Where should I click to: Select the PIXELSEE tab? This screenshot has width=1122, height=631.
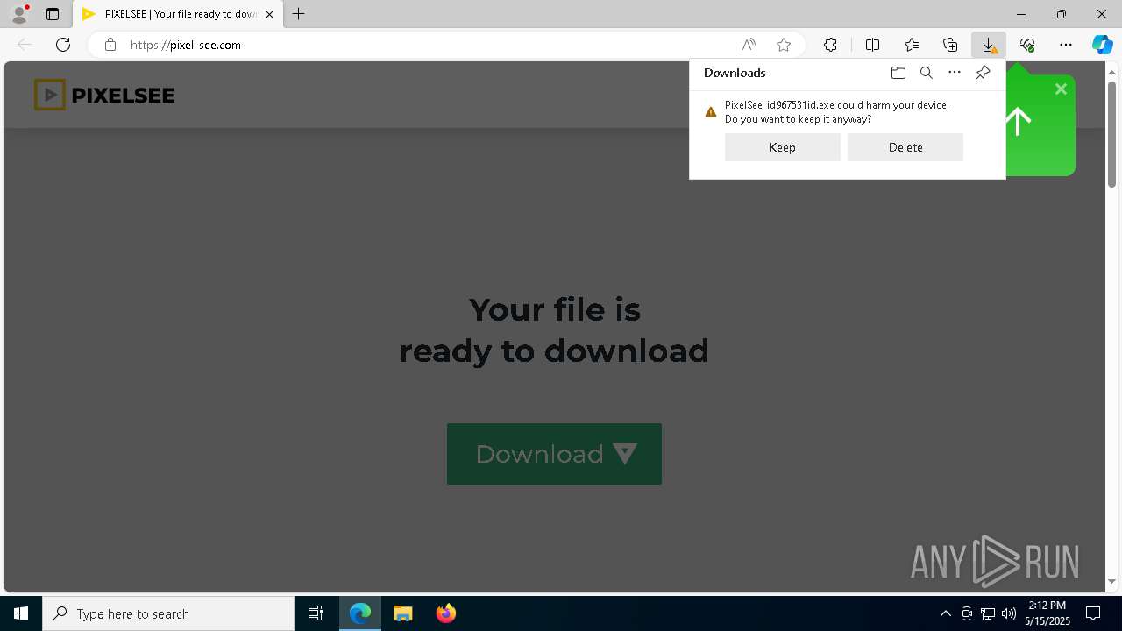(x=178, y=14)
